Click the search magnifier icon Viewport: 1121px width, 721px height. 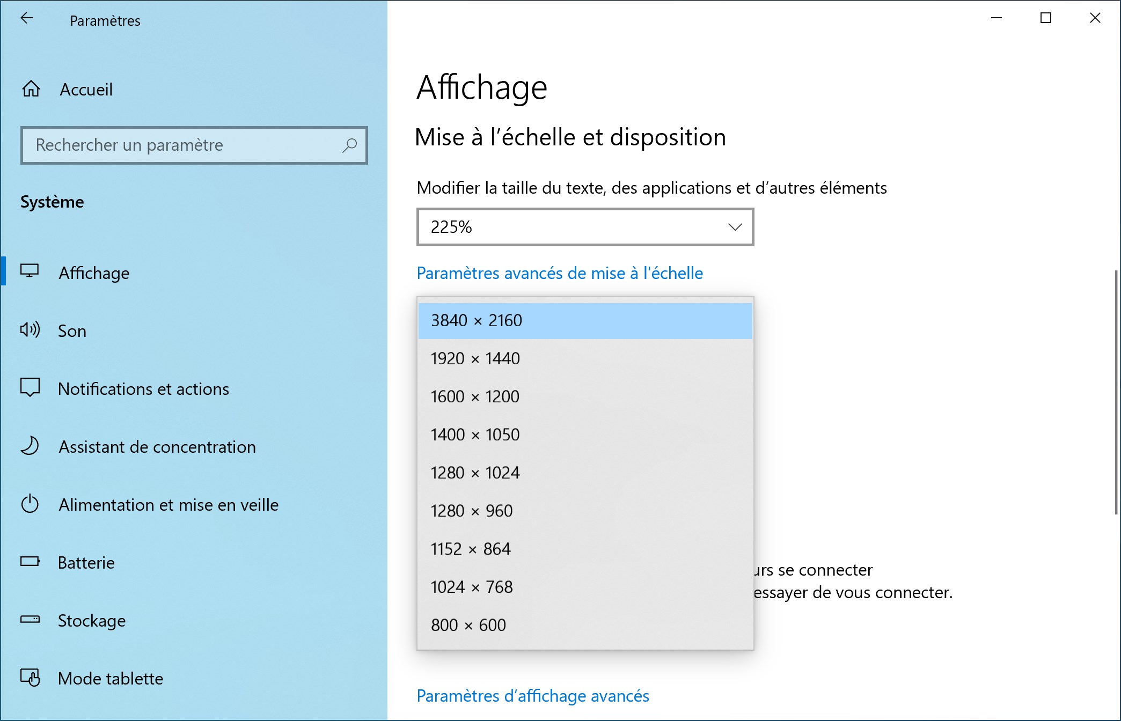tap(349, 145)
